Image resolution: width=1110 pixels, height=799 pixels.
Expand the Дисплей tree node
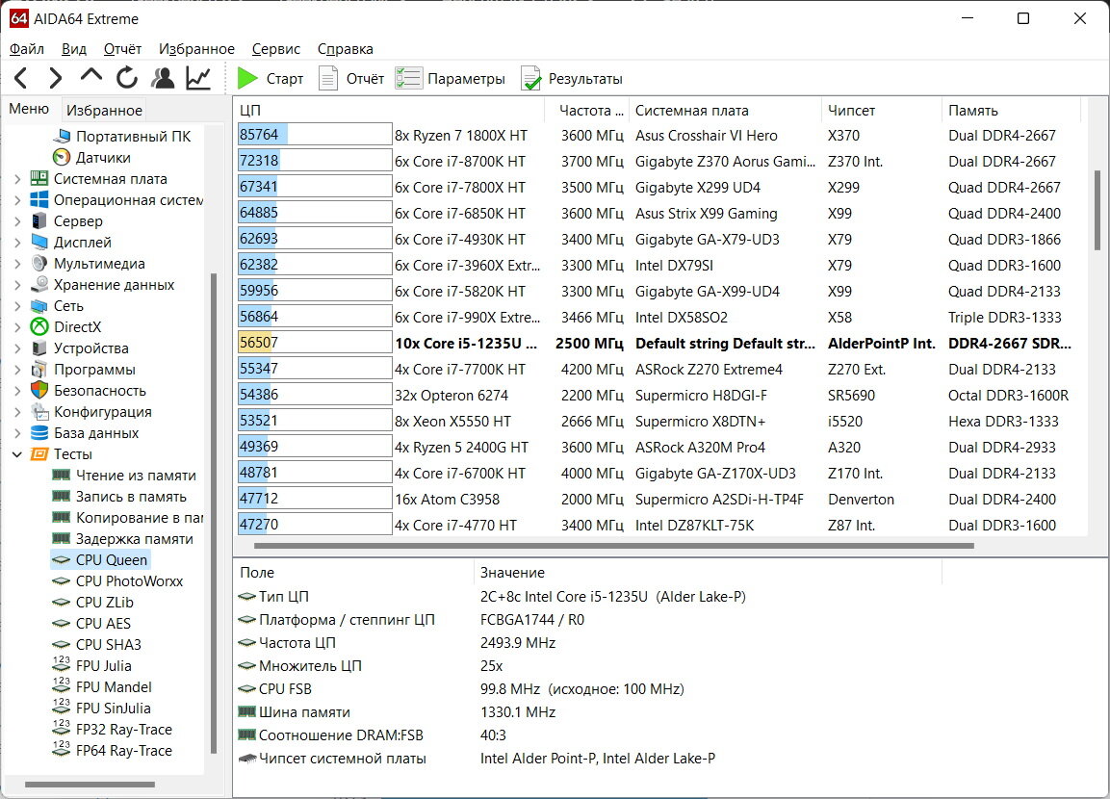tap(17, 243)
